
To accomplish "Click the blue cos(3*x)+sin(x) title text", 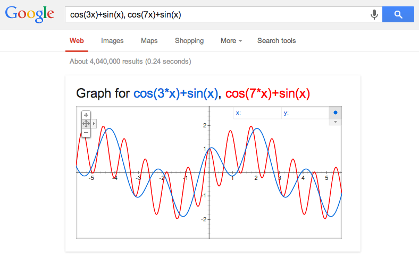I will [176, 94].
